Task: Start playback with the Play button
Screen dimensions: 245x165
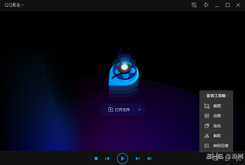Action: tap(122, 158)
